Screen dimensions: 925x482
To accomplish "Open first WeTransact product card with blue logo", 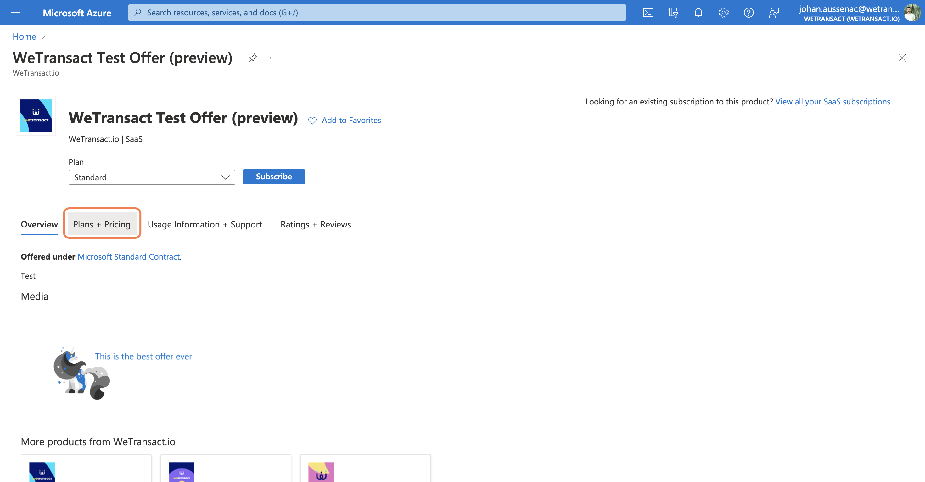I will 86,468.
